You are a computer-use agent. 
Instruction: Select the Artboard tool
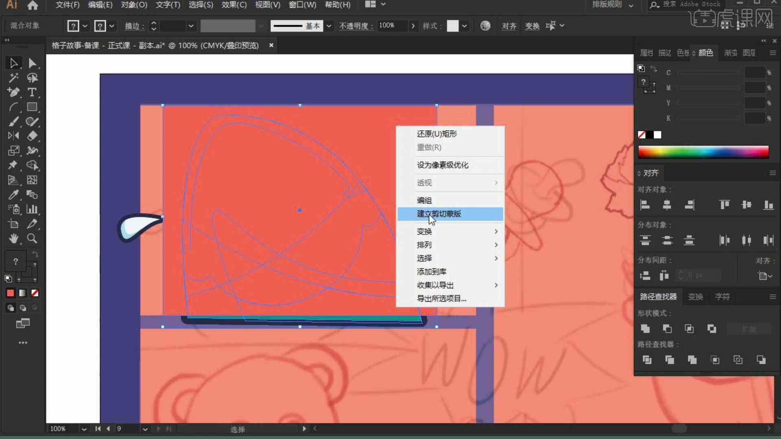pos(13,224)
